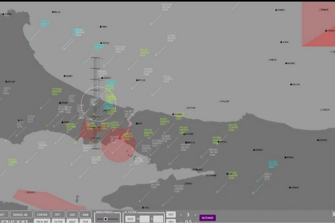The image size is (335, 223).
Task: Toggle the HST history display
Action: pos(171,215)
